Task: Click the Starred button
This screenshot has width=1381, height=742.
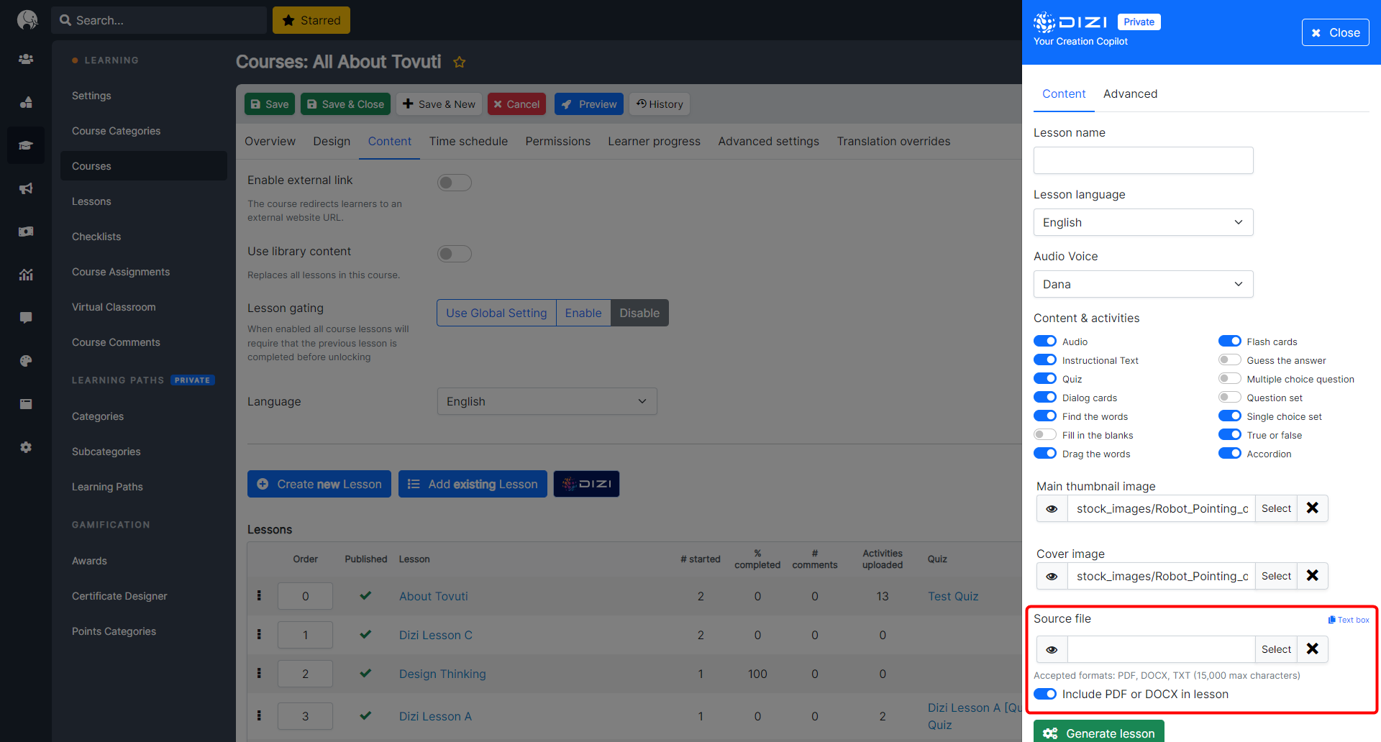Action: click(311, 20)
